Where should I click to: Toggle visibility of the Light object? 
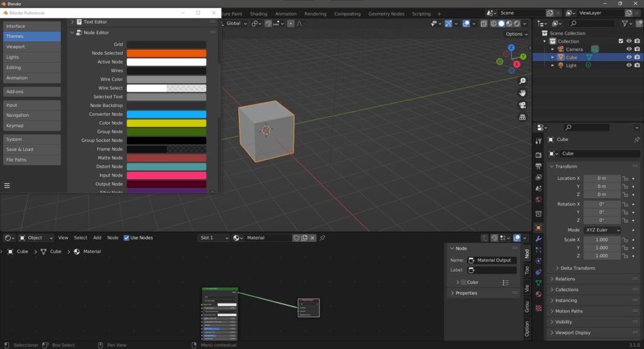coord(628,65)
